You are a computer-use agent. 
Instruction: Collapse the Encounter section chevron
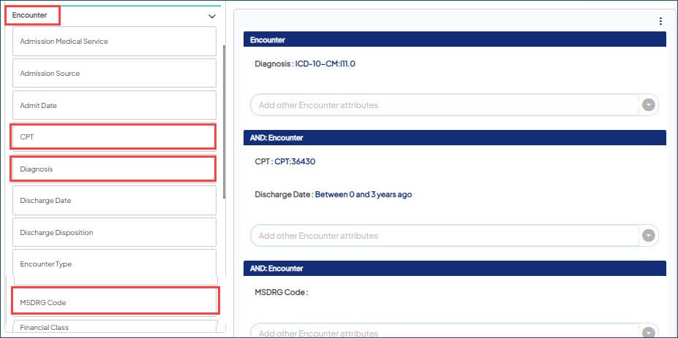pos(212,15)
